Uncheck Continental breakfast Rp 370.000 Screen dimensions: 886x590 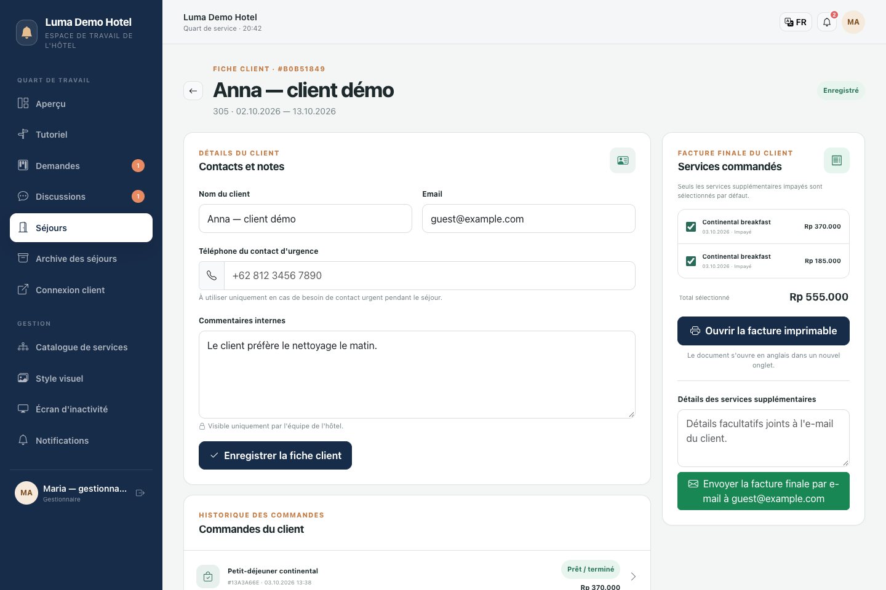(691, 227)
